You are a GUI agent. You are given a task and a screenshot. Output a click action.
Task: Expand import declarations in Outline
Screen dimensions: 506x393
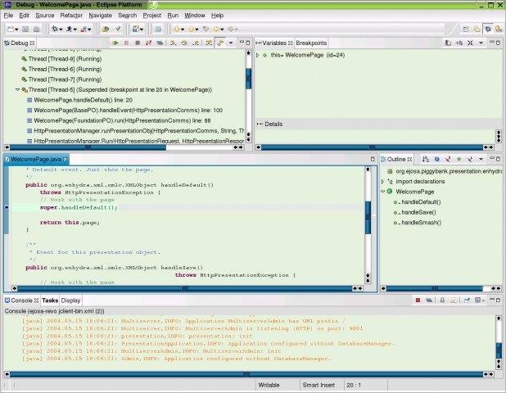382,182
